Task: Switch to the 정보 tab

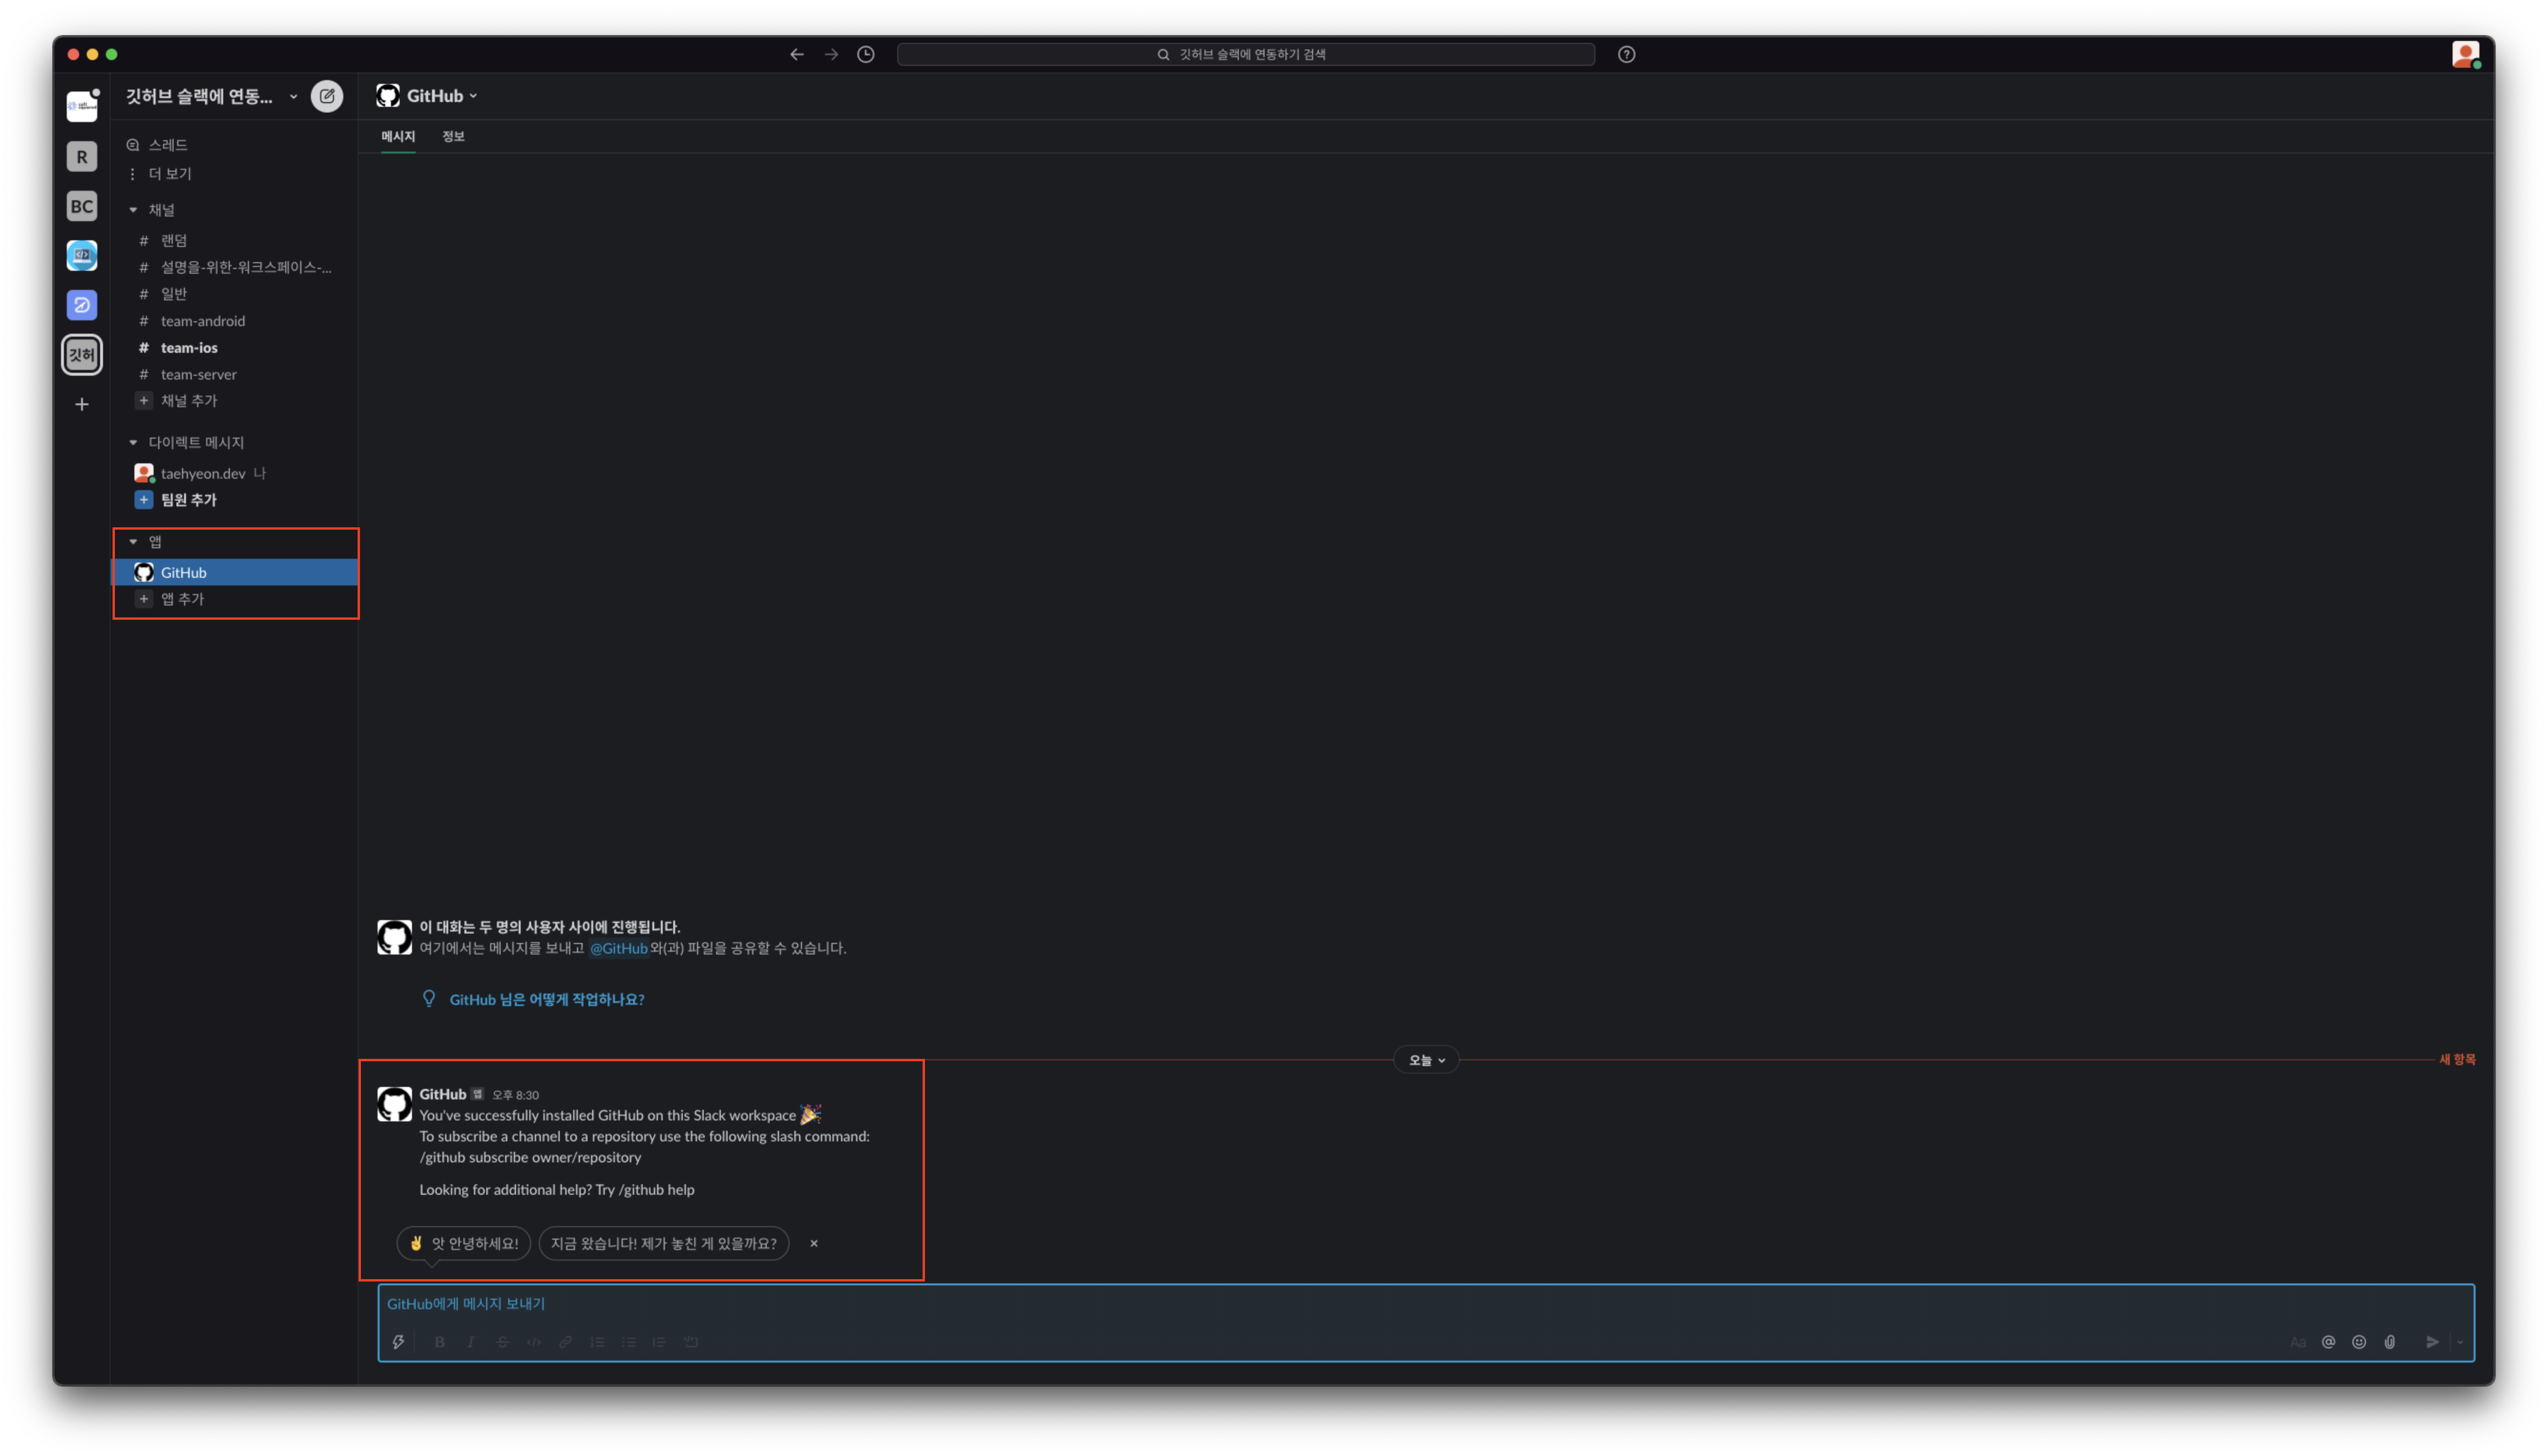Action: tap(453, 136)
